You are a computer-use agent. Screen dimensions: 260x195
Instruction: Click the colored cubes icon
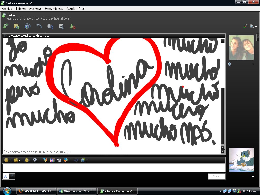(66, 160)
